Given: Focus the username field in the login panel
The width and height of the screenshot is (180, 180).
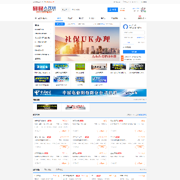Looking at the screenshot, I should click(134, 32).
